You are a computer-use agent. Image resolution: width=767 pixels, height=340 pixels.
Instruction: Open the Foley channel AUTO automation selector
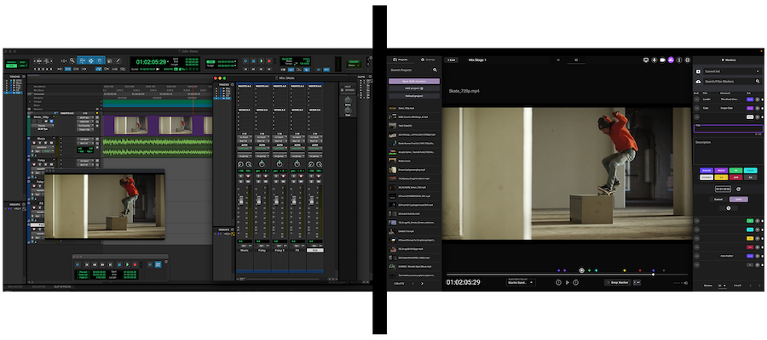262,148
